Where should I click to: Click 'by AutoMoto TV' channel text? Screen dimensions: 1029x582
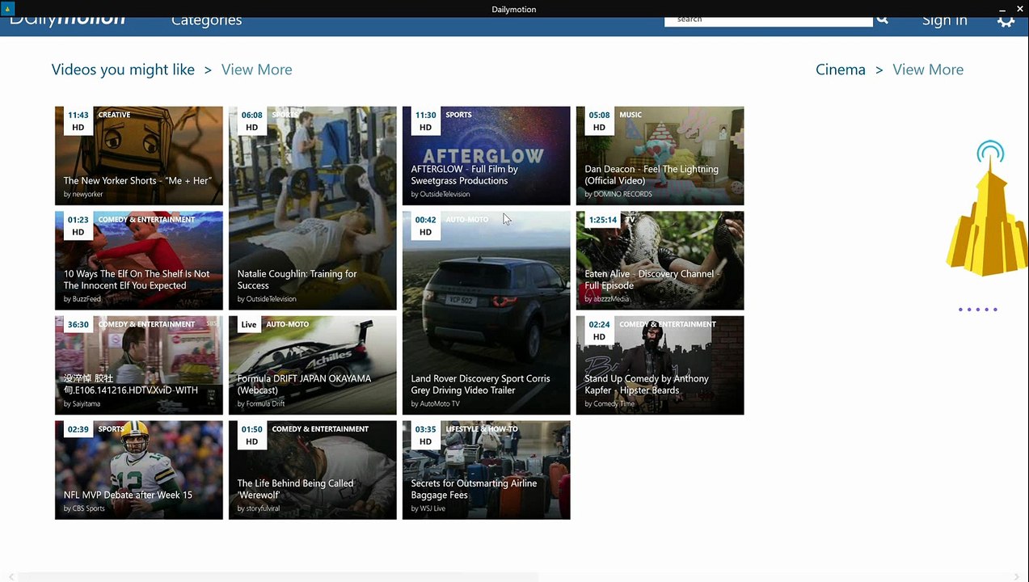(435, 404)
